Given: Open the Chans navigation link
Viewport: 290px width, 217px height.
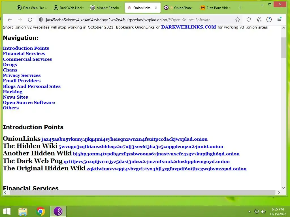Looking at the screenshot, I should coord(10,70).
